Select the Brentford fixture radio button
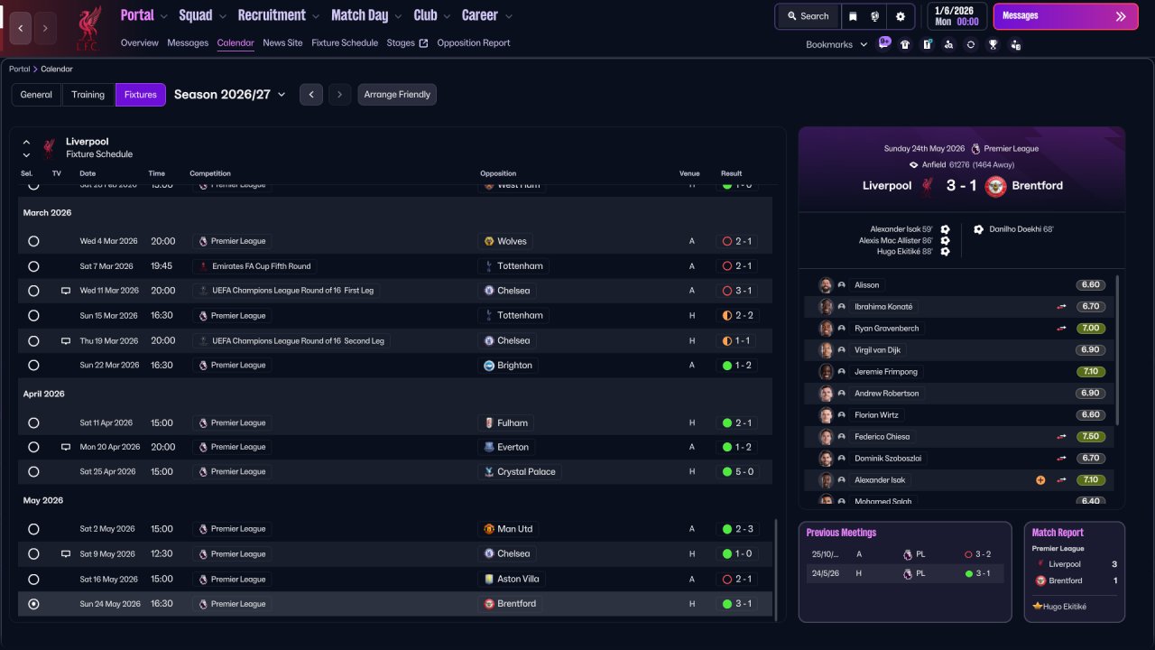 tap(33, 604)
